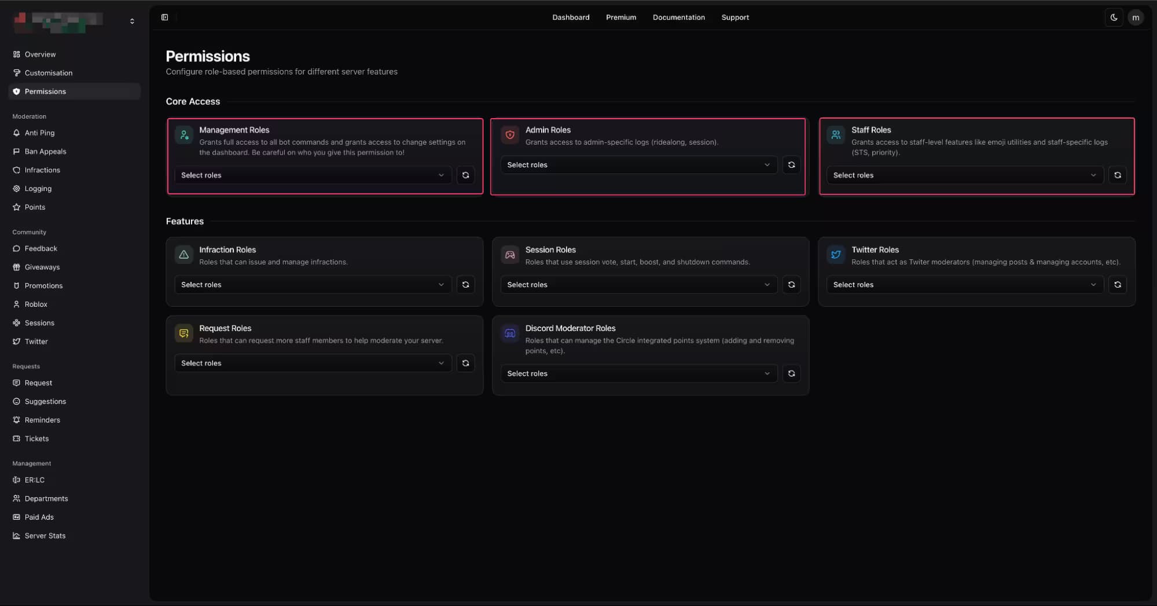The height and width of the screenshot is (606, 1157).
Task: Open Staff Roles select dropdown
Action: [965, 175]
